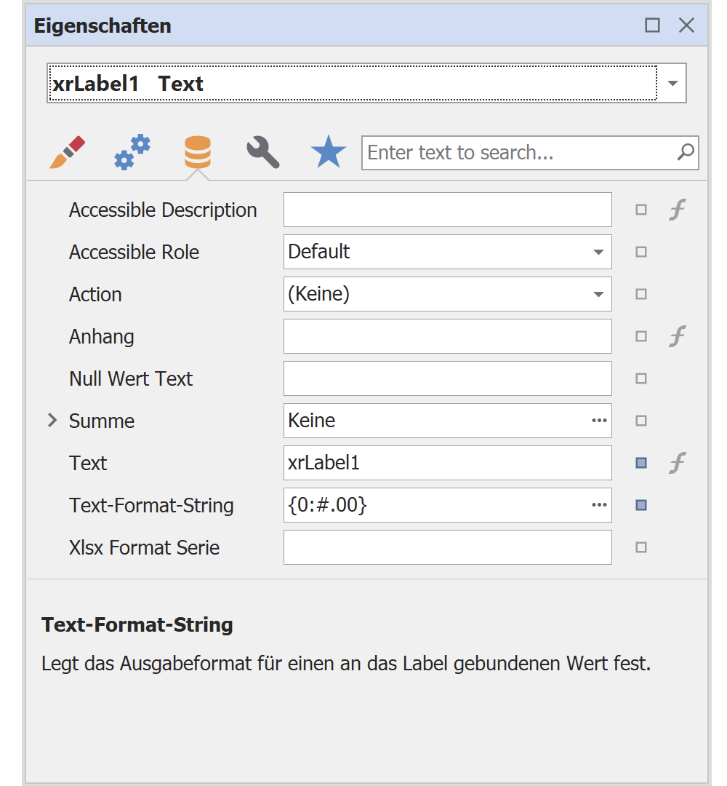Click the Summe ellipsis button

click(x=599, y=421)
